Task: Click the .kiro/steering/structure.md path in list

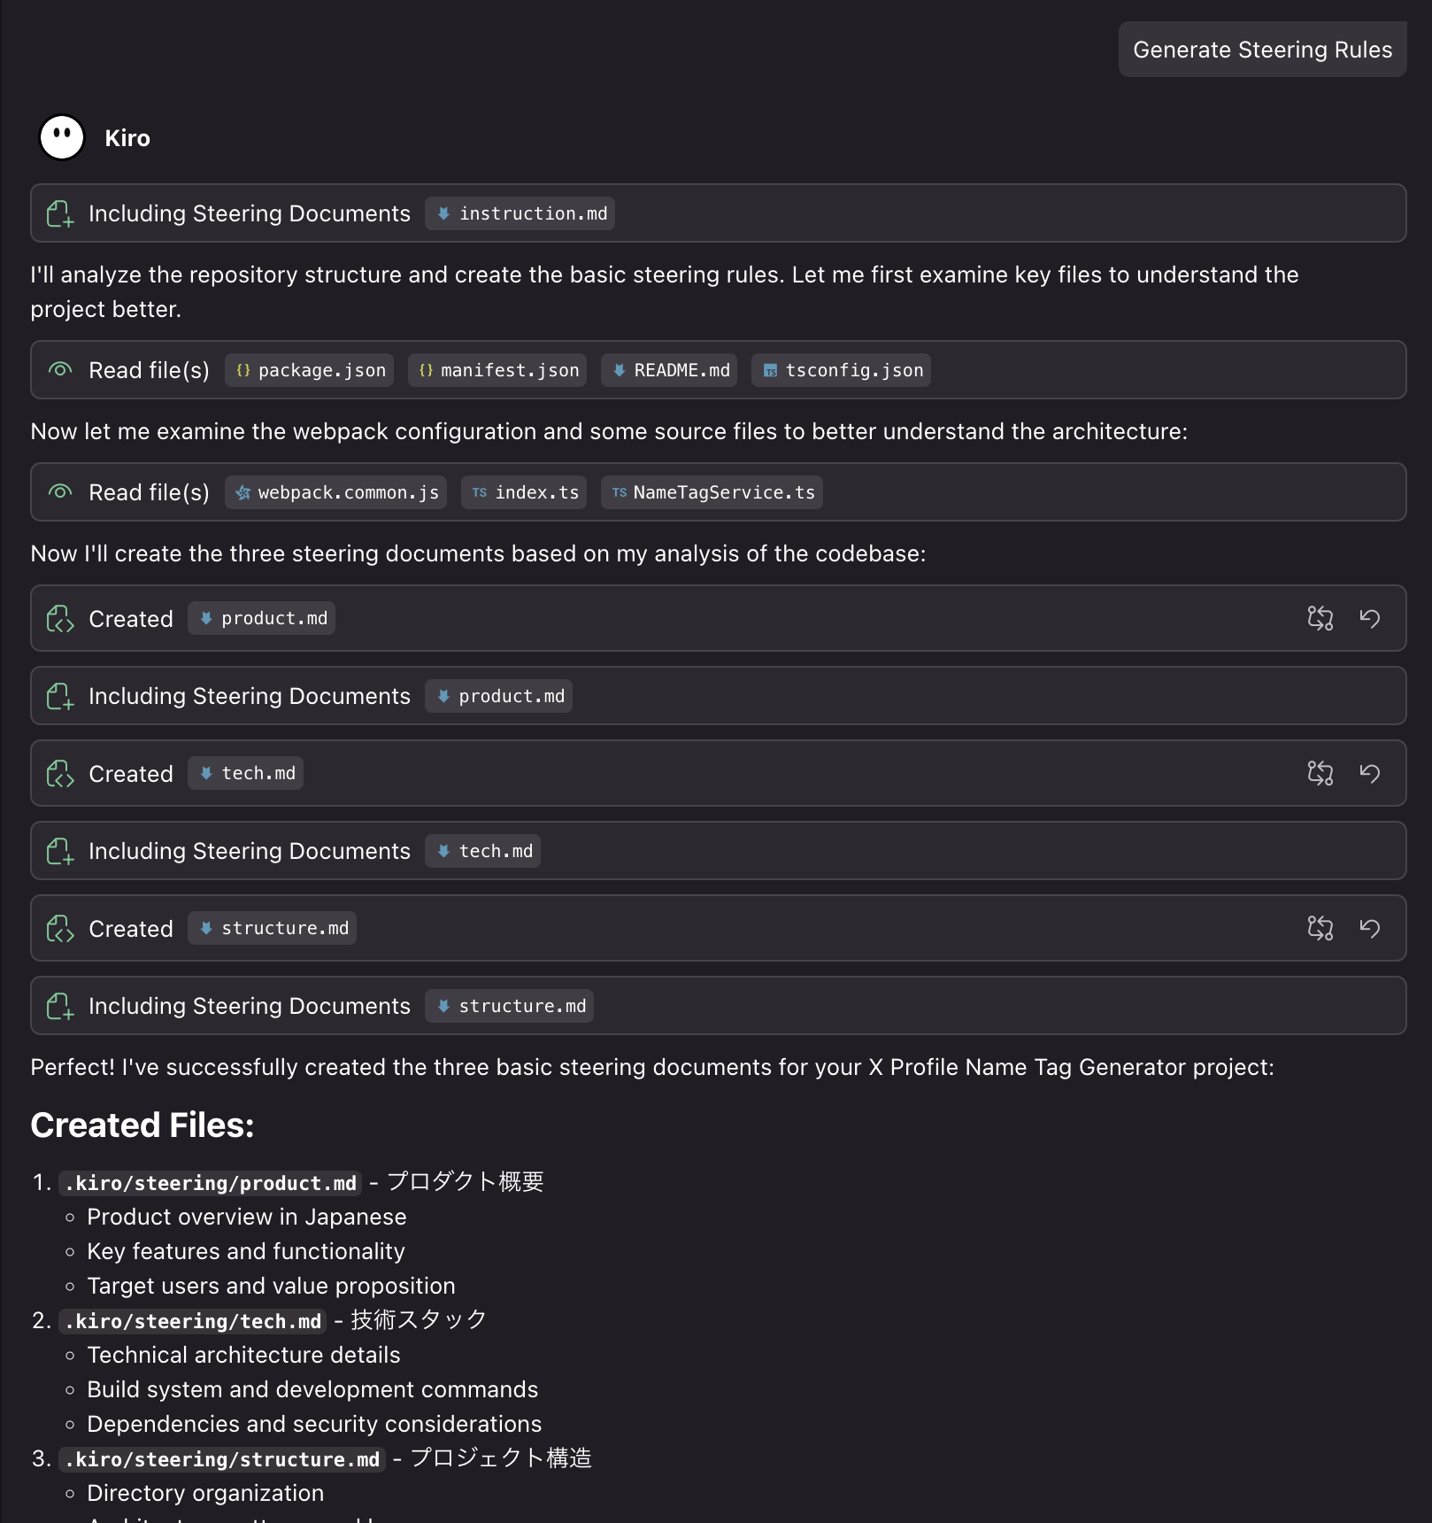Action: pos(222,1459)
